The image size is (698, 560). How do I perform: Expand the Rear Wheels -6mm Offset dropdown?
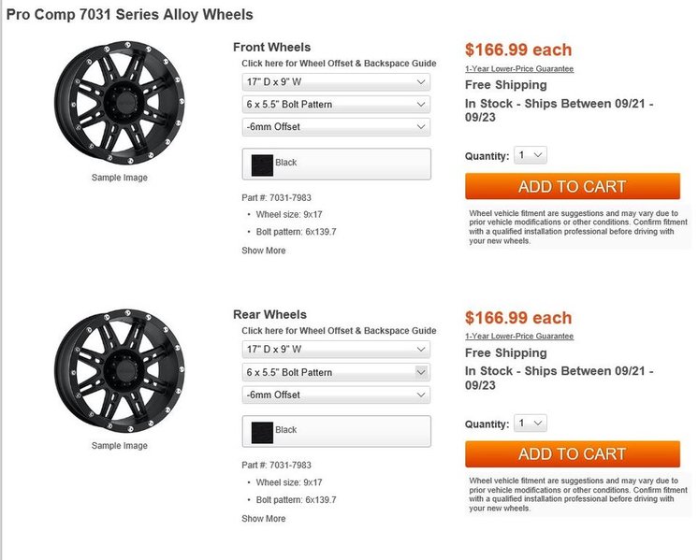(336, 395)
